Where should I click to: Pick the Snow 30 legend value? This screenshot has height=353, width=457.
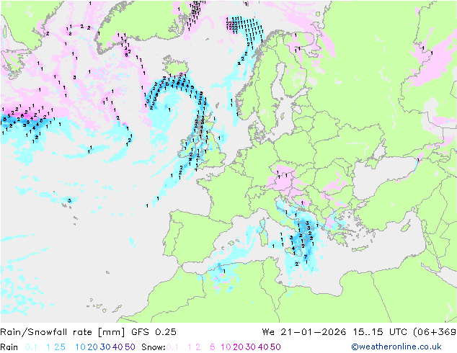point(251,347)
